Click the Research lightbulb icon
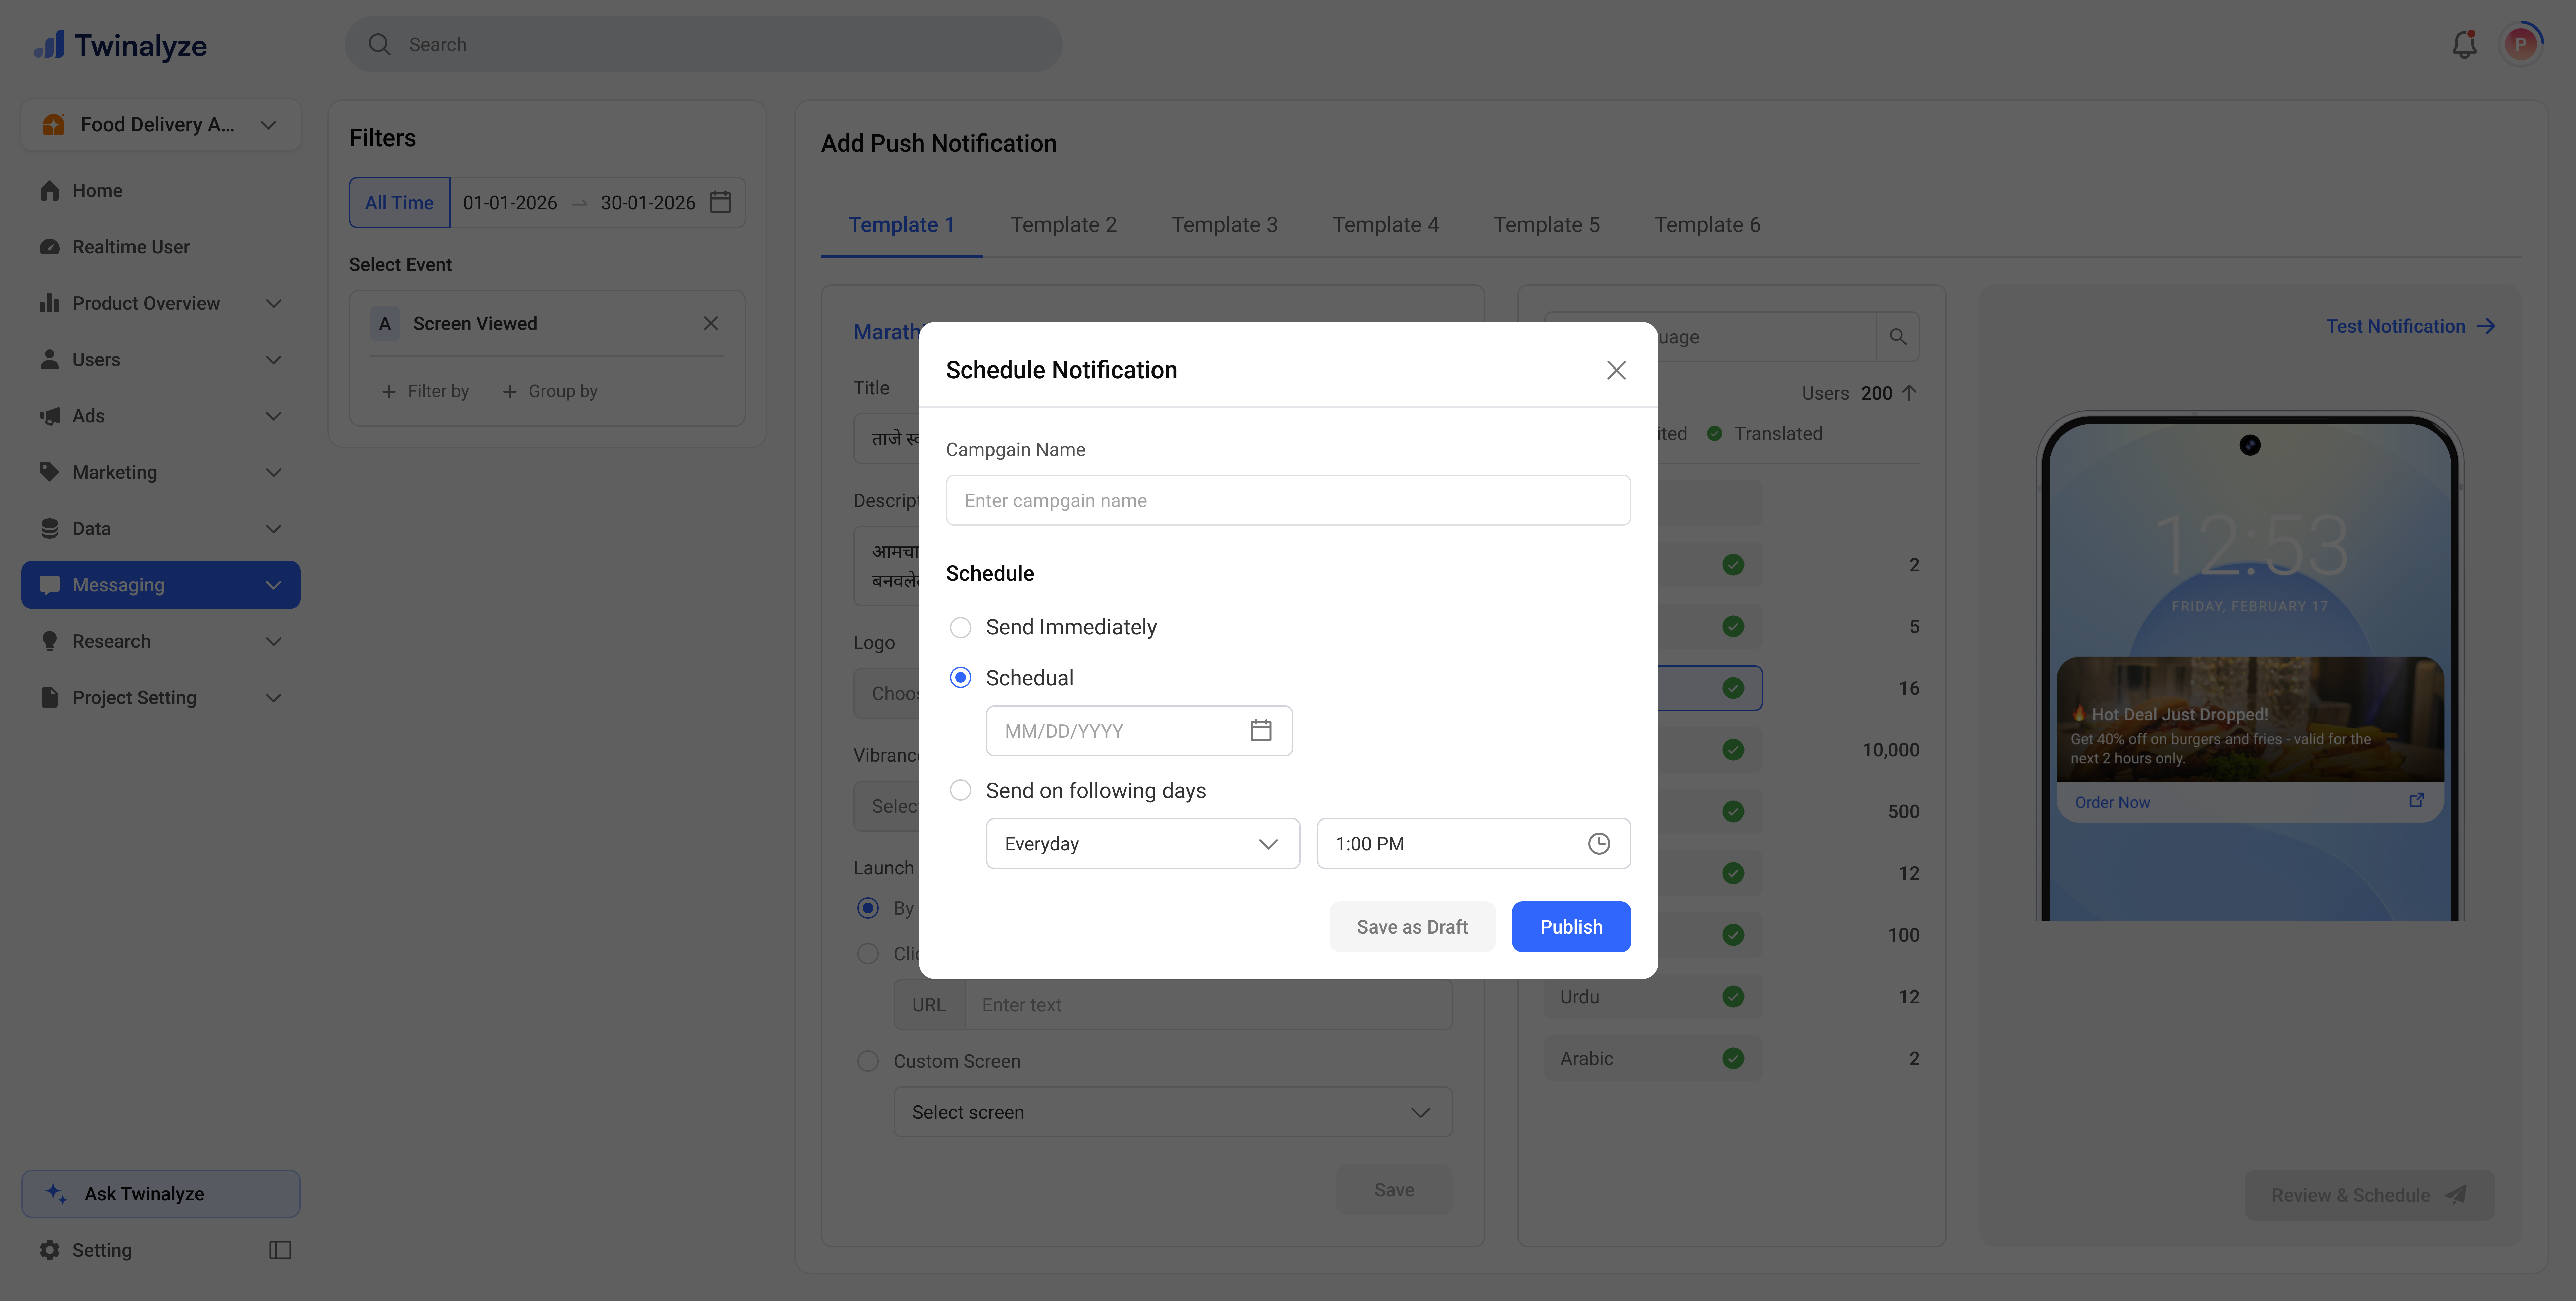The height and width of the screenshot is (1301, 2576). click(49, 641)
